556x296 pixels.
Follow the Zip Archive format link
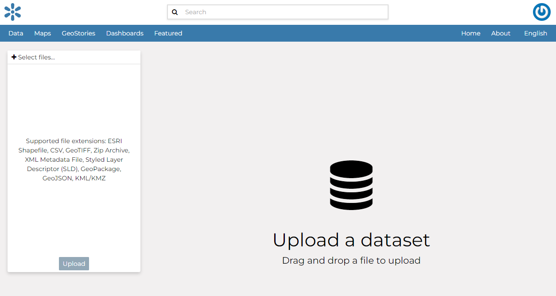(112, 150)
